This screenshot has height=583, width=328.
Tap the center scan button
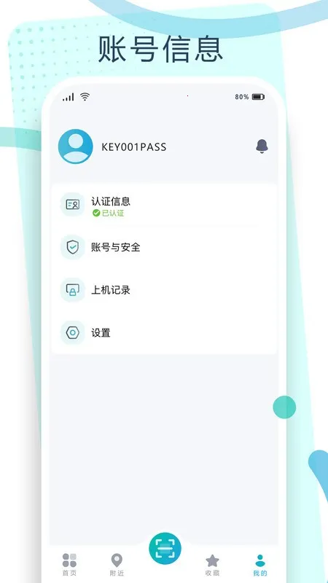coord(165,549)
